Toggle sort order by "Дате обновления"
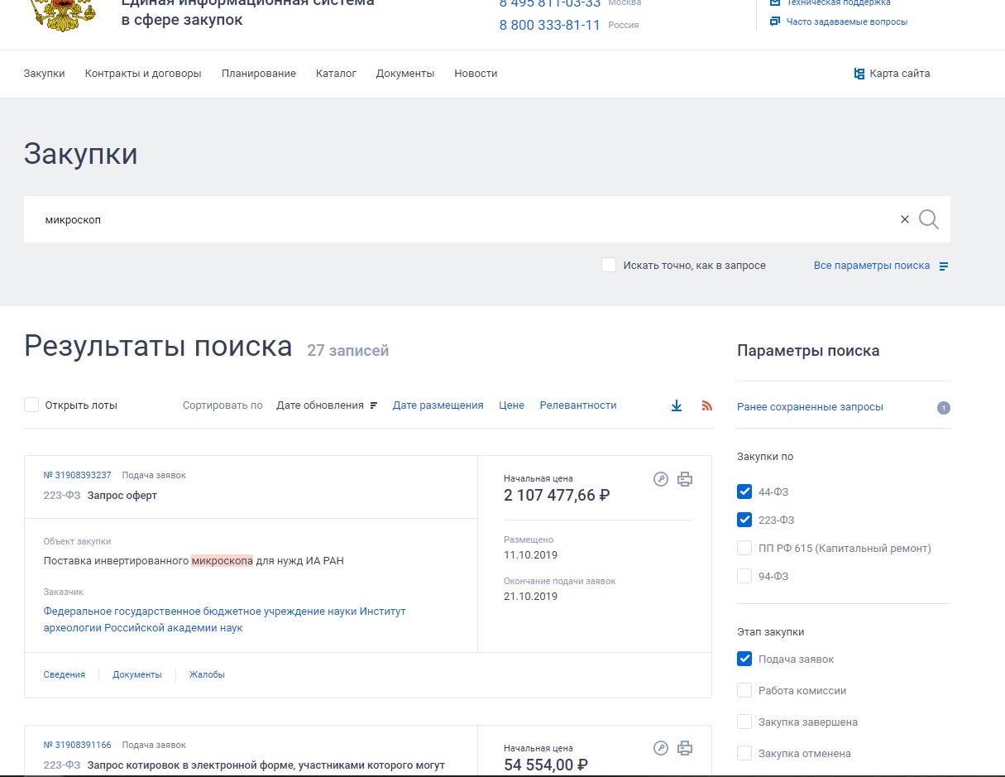This screenshot has width=1005, height=777. click(327, 405)
